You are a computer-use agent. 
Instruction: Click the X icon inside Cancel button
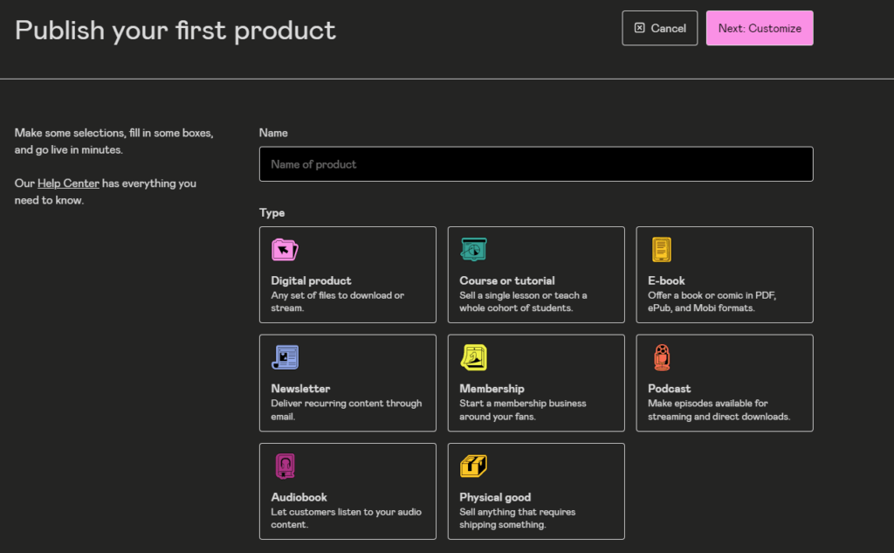pos(639,28)
